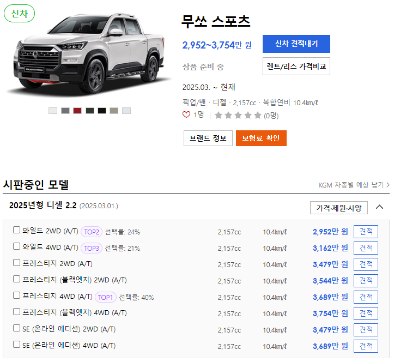394x362 pixels.
Task: Click 프레스티지 2WD (A/T) model name
Action: coord(57,264)
